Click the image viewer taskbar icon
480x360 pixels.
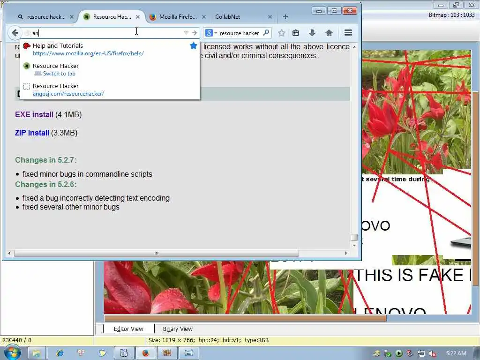tap(189, 353)
